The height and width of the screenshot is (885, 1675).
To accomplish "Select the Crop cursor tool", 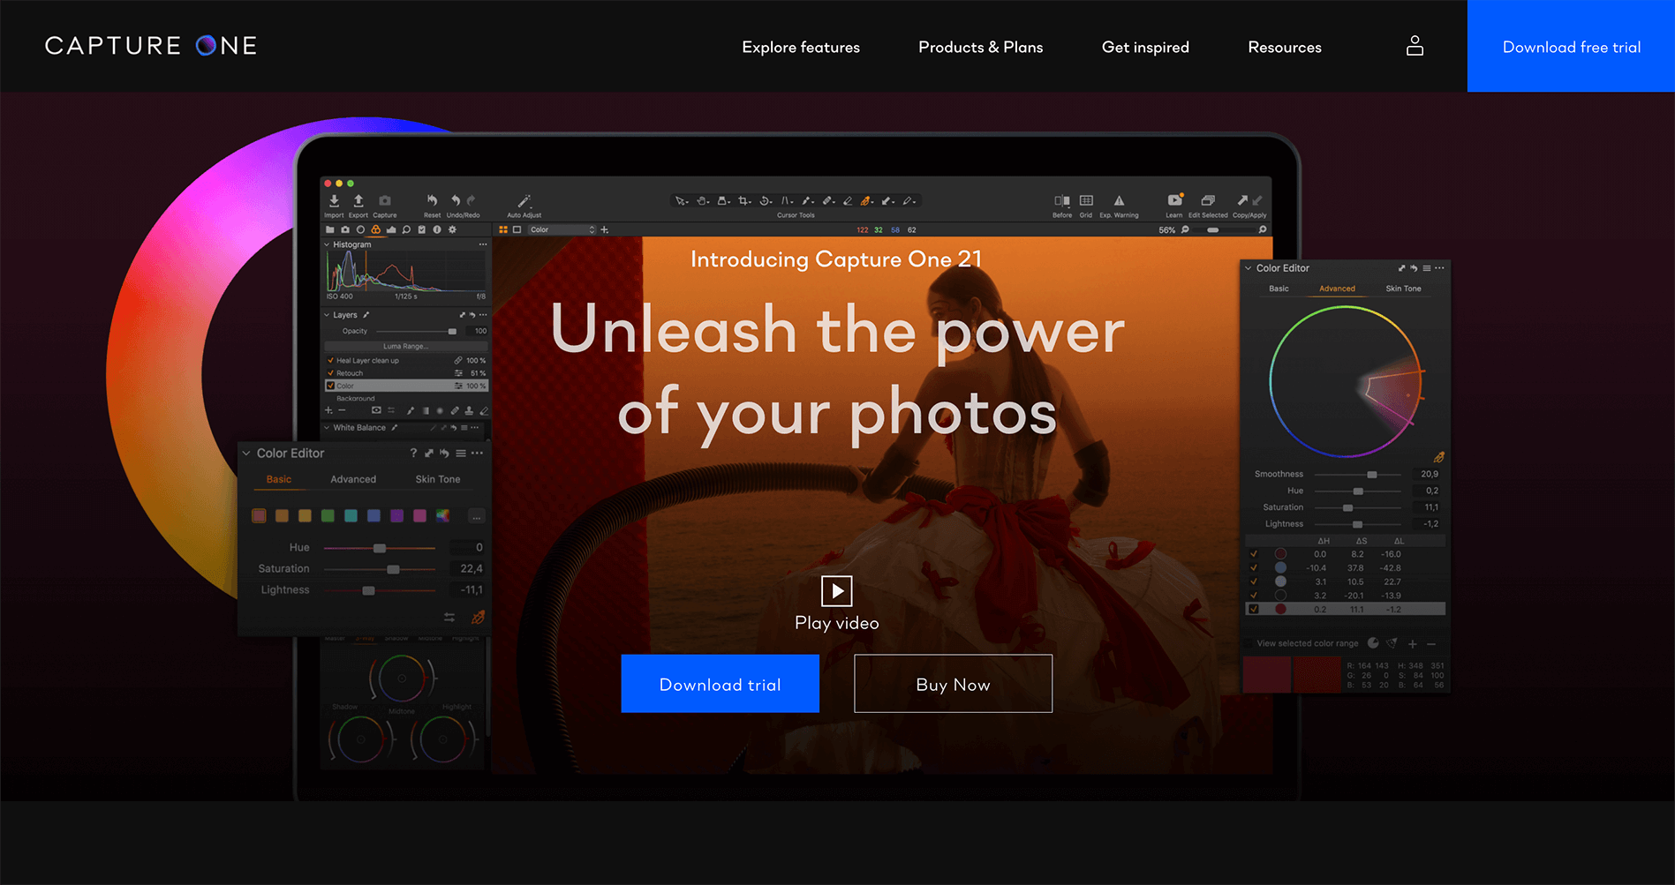I will [x=744, y=201].
